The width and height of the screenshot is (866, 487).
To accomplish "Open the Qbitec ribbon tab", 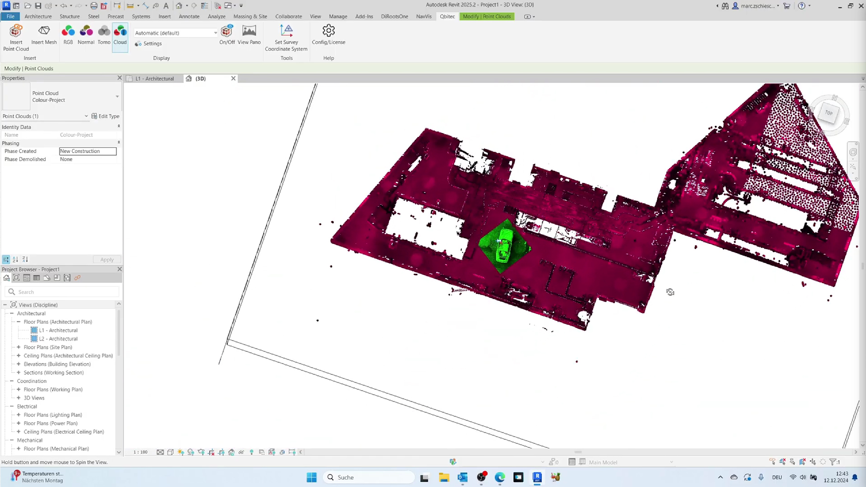I will point(447,16).
